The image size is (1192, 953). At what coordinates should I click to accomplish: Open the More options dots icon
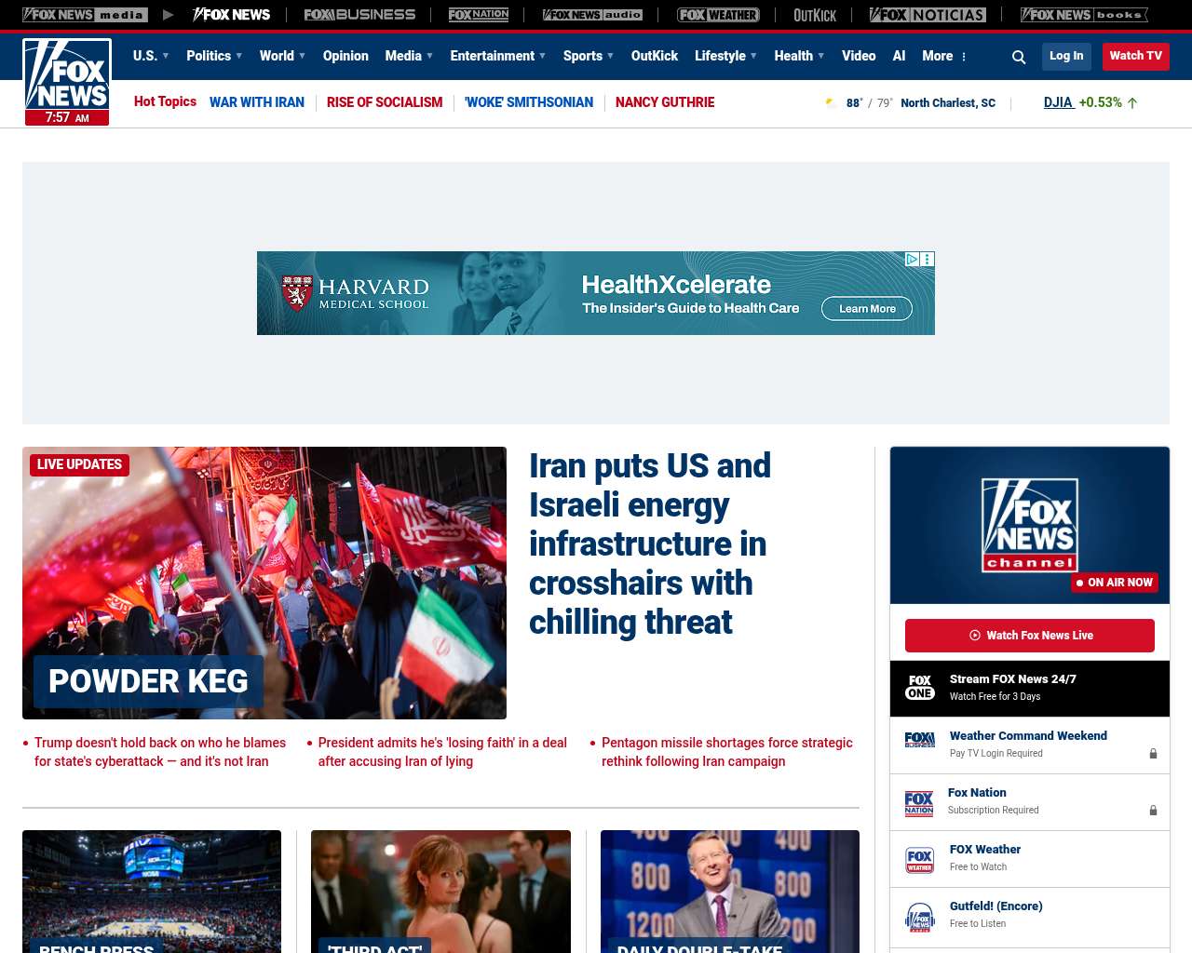(x=964, y=57)
